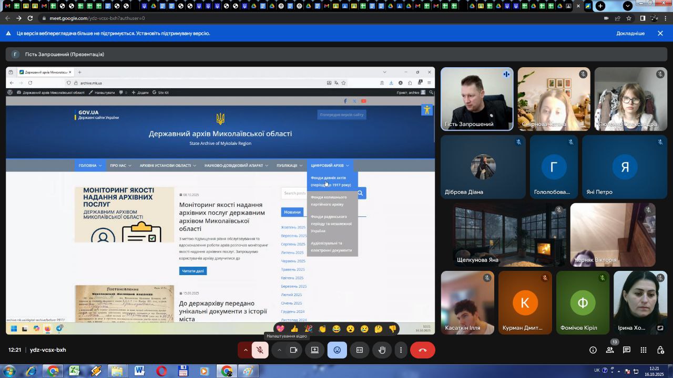Dismiss the unsupported browser warning banner

click(x=660, y=34)
